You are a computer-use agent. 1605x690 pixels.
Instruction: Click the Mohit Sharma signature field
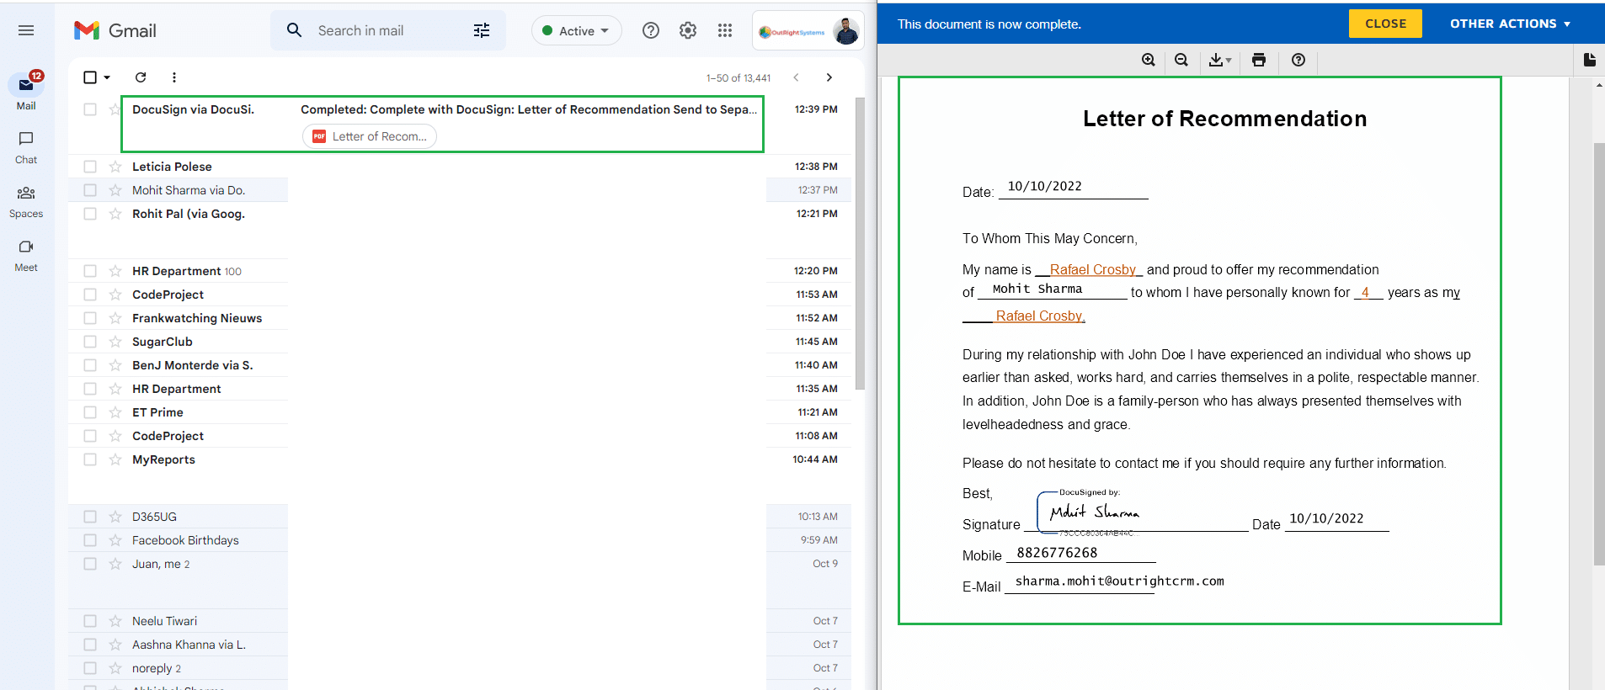[x=1095, y=512]
